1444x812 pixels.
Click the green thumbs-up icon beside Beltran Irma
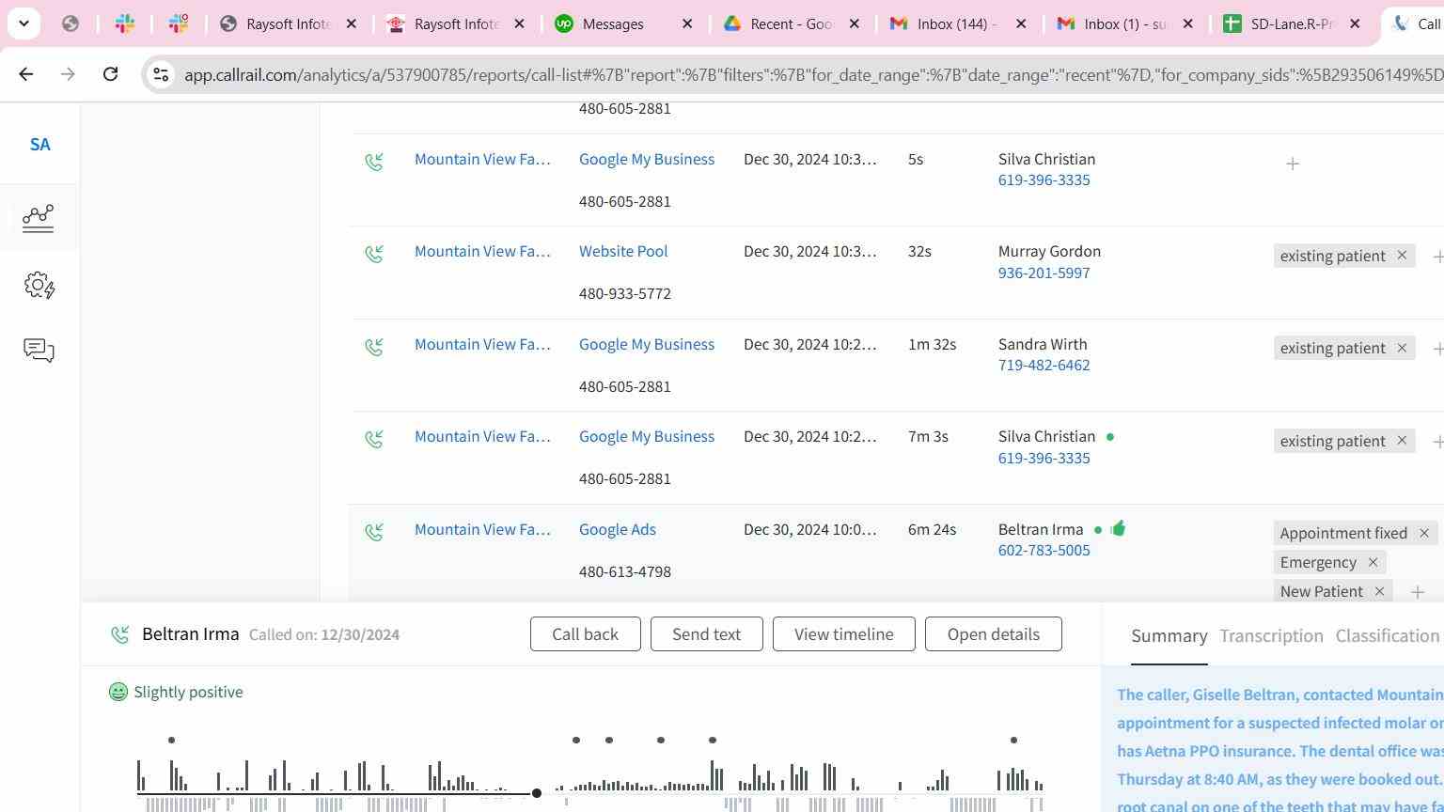click(x=1118, y=528)
